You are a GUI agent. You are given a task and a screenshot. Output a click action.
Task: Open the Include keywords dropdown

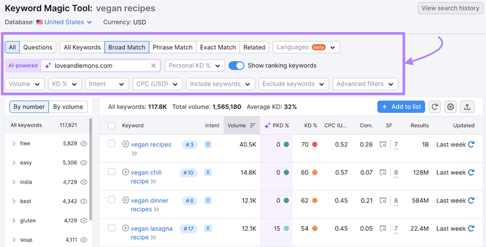(x=220, y=84)
